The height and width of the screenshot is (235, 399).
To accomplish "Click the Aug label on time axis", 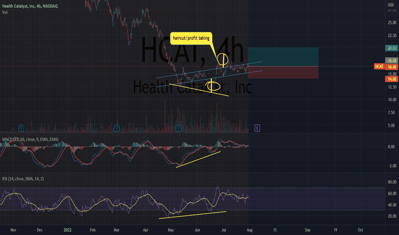I will 250,230.
